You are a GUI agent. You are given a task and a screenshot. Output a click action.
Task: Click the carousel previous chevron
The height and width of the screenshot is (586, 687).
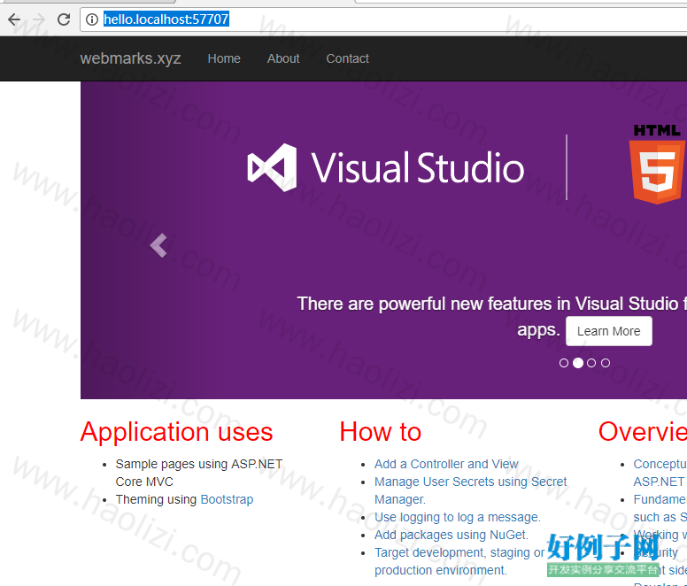[158, 245]
